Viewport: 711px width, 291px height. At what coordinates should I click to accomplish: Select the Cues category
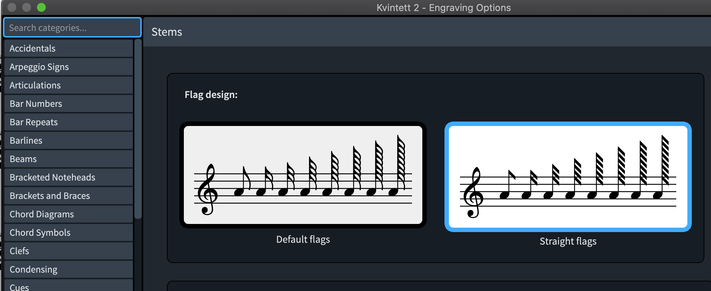coord(69,287)
